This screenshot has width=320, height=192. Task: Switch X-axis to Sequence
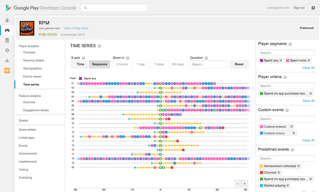[100, 64]
